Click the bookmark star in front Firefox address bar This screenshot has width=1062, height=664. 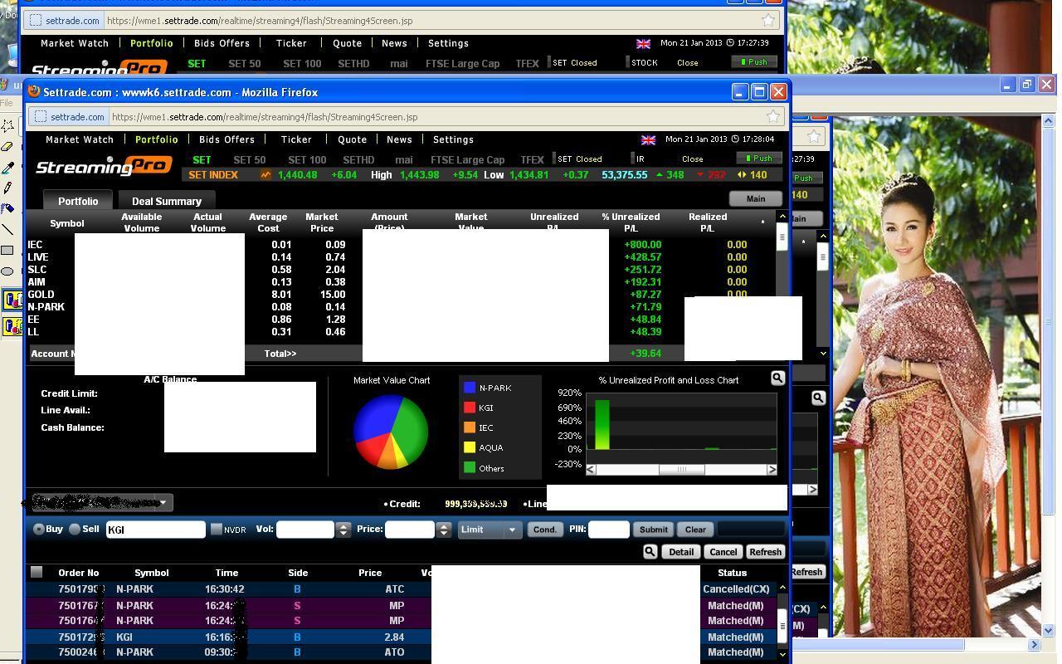[772, 117]
